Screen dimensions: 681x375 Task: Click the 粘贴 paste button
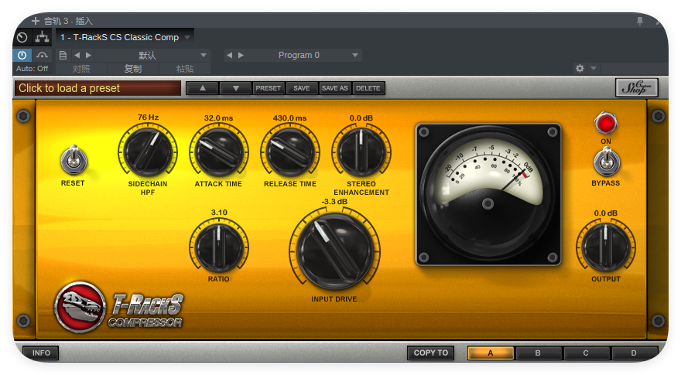pos(185,69)
